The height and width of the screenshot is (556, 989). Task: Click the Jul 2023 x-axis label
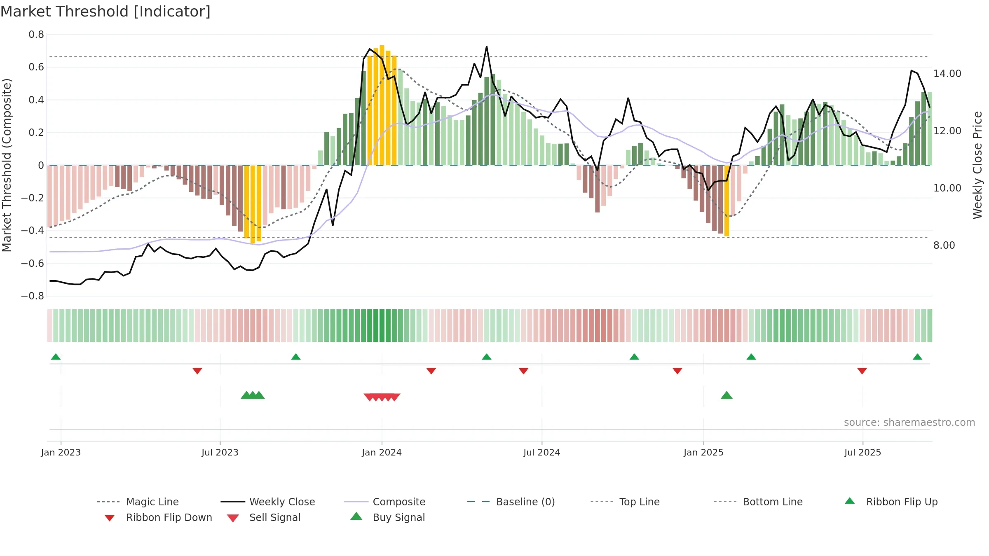(220, 452)
